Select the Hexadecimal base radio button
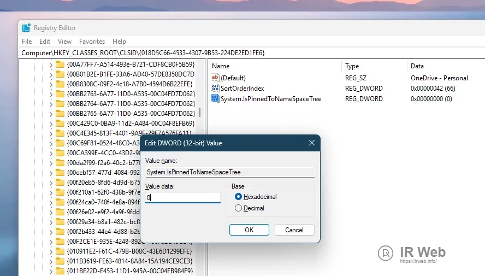The width and height of the screenshot is (485, 276). [x=238, y=197]
